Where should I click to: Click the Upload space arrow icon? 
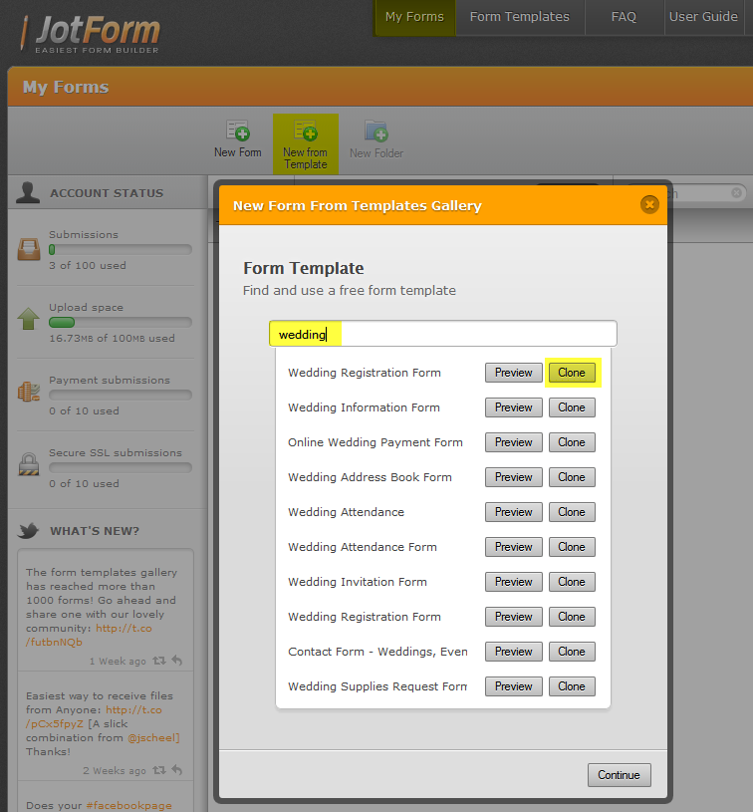[x=29, y=319]
